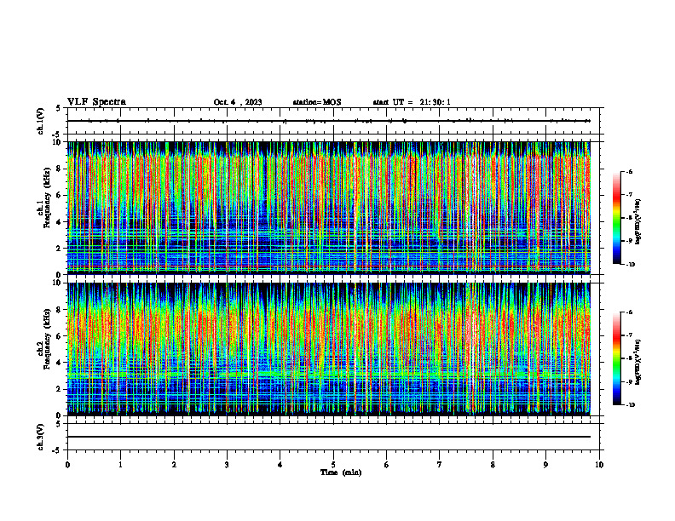This screenshot has height=521, width=675.
Task: Click the ch.2 spectrogram panel
Action: click(329, 349)
